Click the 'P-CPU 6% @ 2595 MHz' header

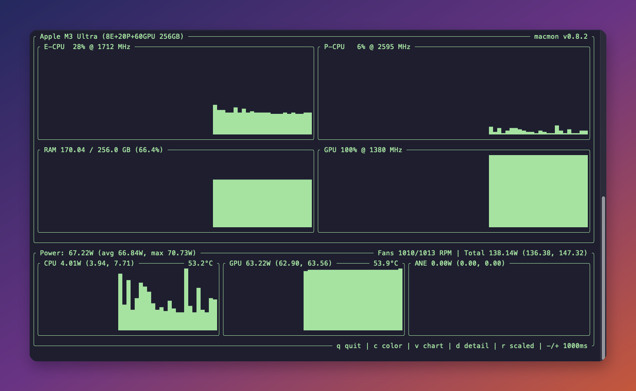click(x=367, y=47)
